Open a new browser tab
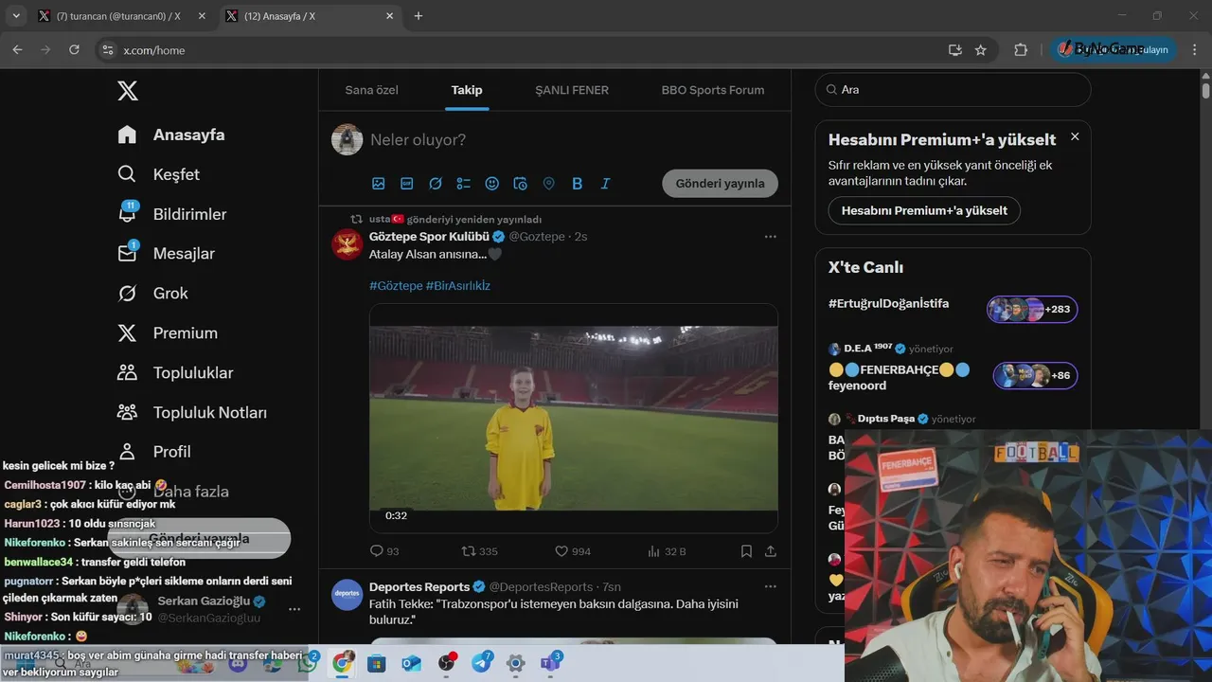This screenshot has height=682, width=1212. [419, 16]
